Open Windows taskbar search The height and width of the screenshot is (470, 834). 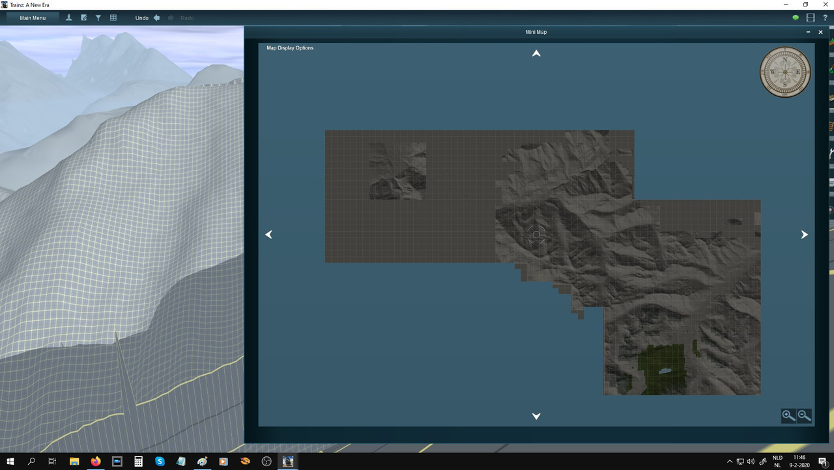coord(31,462)
